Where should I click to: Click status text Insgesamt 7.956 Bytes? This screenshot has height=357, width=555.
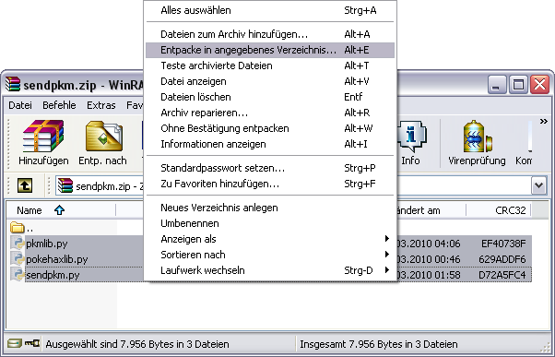point(379,344)
